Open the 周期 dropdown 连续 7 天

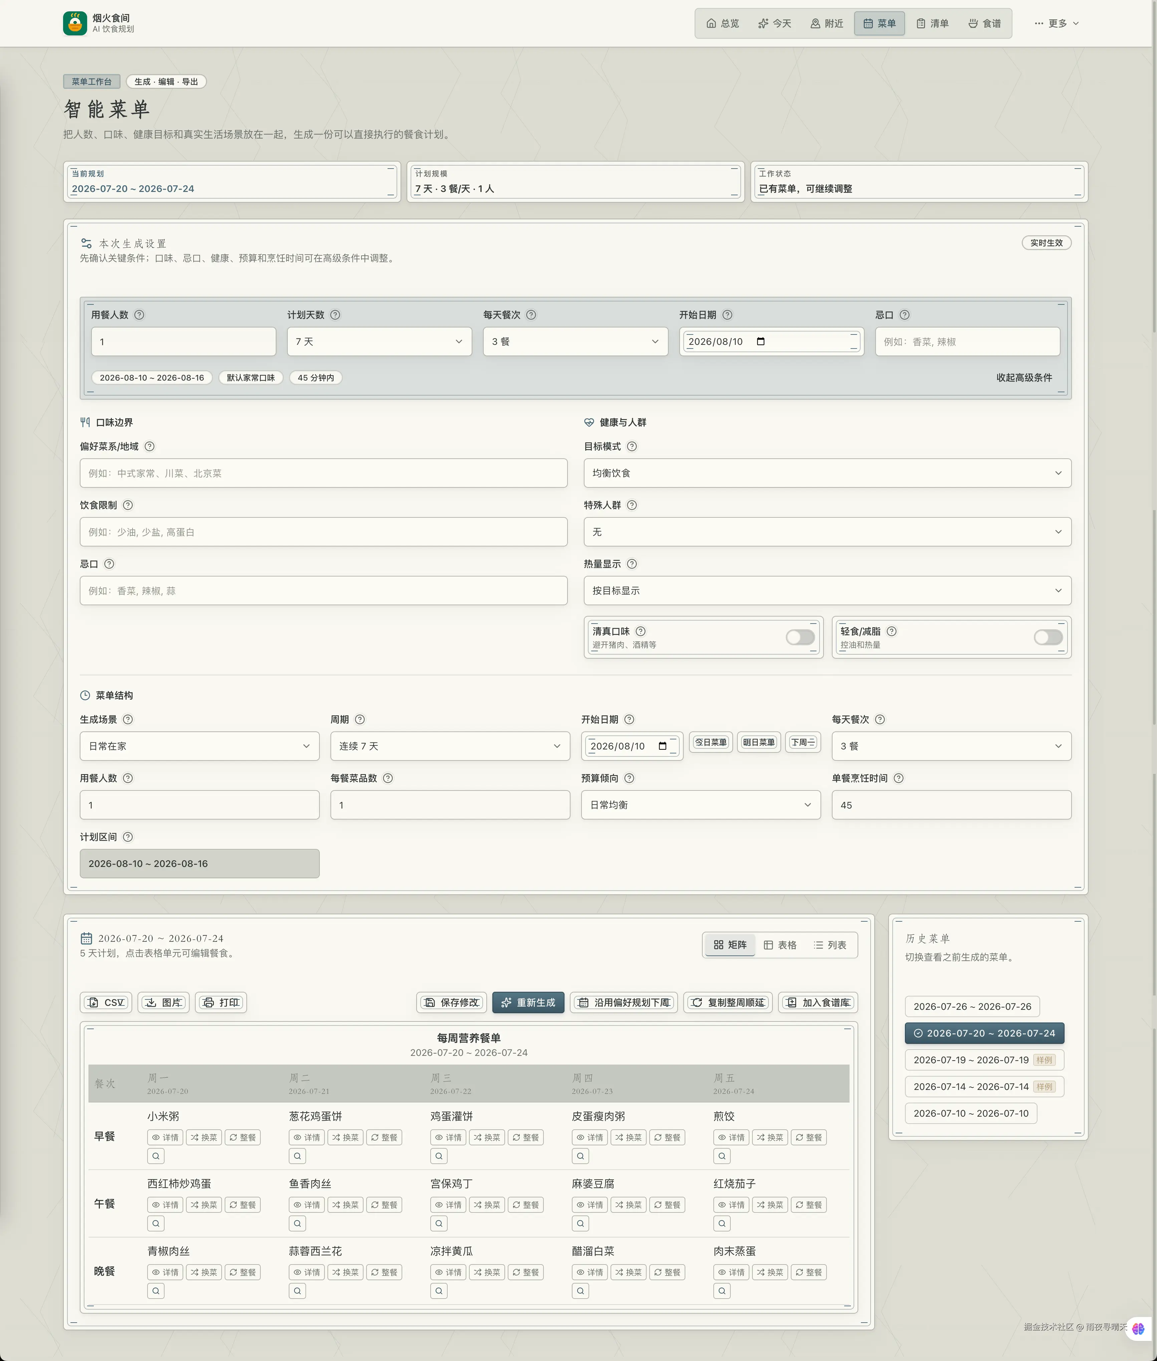(x=450, y=746)
